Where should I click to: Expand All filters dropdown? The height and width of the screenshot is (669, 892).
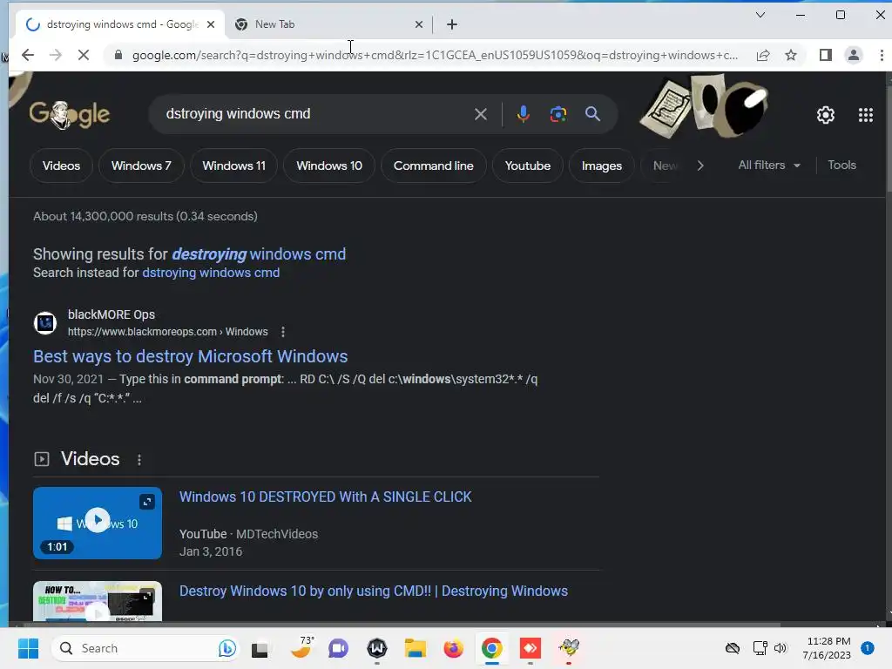tap(769, 165)
